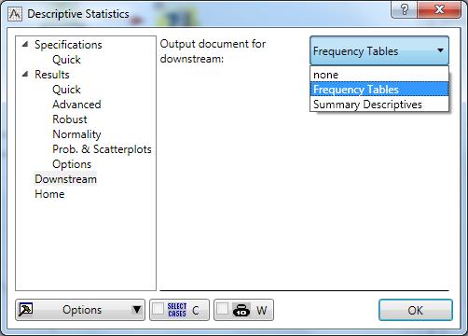Toggle the weights W checkbox
468x336 pixels.
223,309
